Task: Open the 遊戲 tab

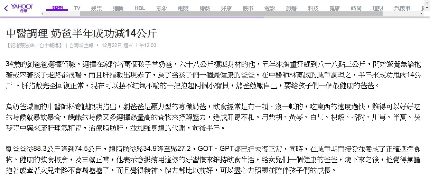Action: [205, 8]
